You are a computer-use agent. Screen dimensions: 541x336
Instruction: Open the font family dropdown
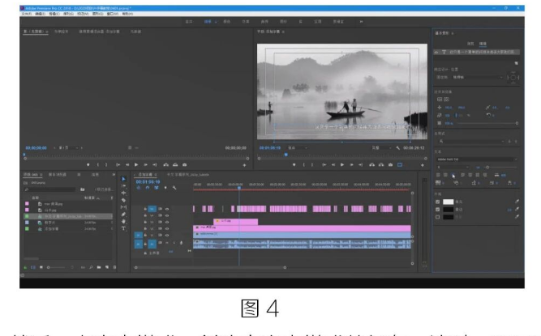(474, 159)
